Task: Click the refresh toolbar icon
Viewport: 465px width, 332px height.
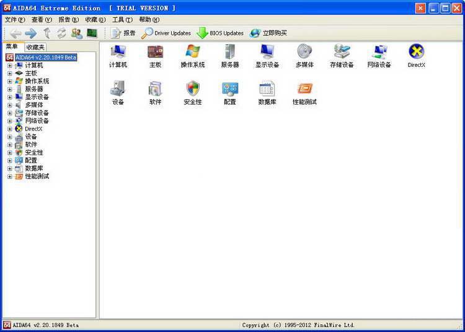Action: 61,33
